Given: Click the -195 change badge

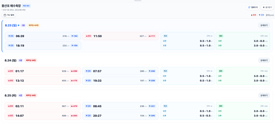Looking at the screenshot, I should click(75, 46).
